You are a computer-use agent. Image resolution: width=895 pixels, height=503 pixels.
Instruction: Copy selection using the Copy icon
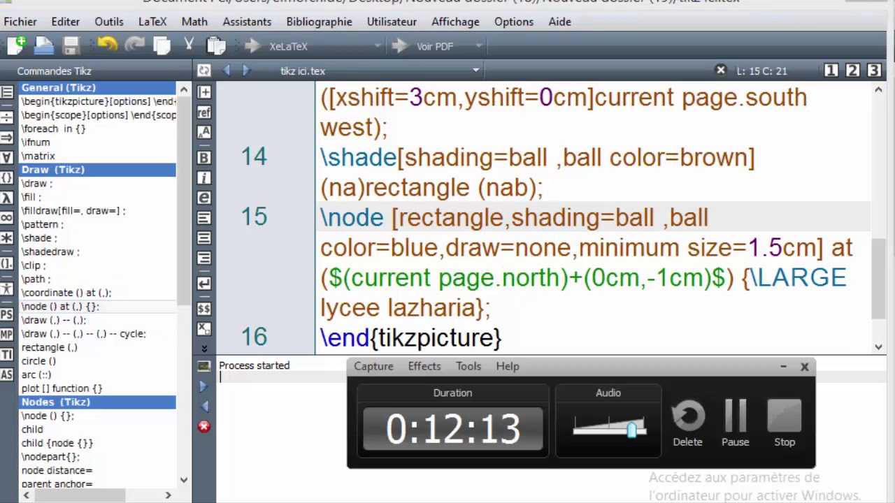[162, 46]
